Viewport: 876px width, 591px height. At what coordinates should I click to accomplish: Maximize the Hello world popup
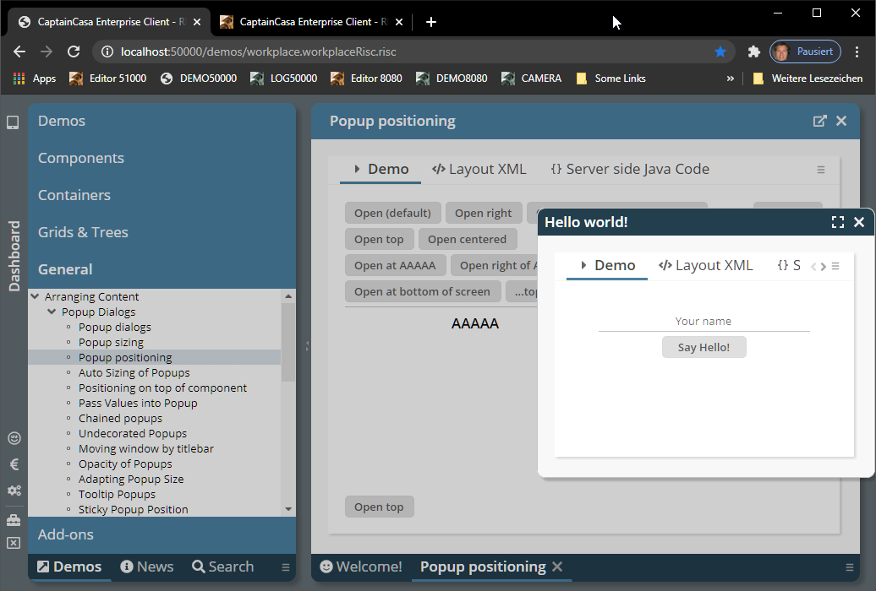[x=837, y=222]
